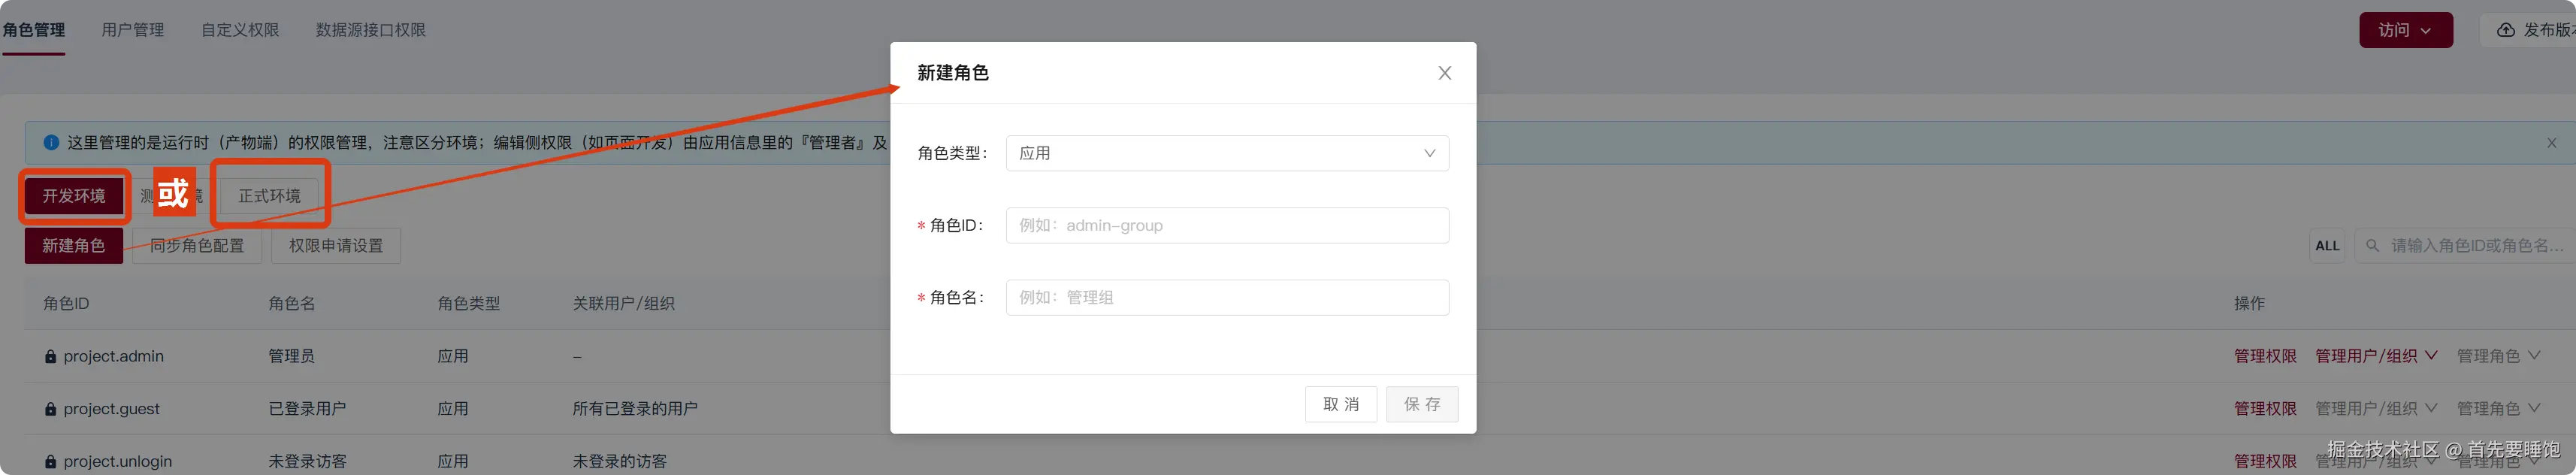Click the info icon in the banner
Screen dimensions: 2576x475
pos(51,143)
